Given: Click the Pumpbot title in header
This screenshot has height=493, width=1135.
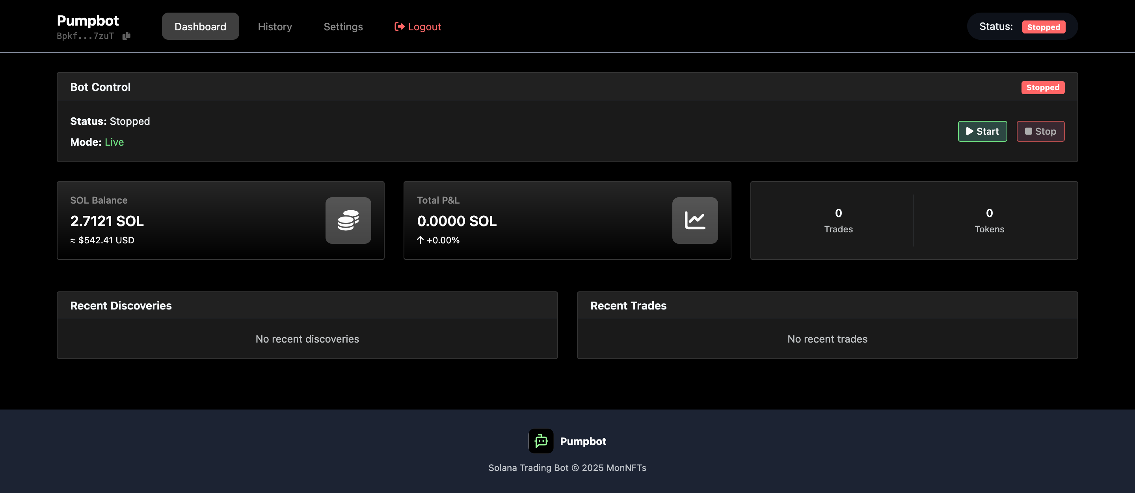Looking at the screenshot, I should coord(87,21).
